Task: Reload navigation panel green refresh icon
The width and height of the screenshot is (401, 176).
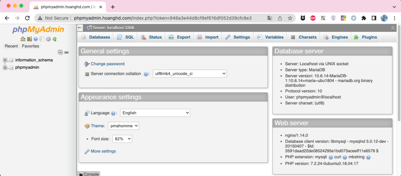Action: (x=54, y=39)
